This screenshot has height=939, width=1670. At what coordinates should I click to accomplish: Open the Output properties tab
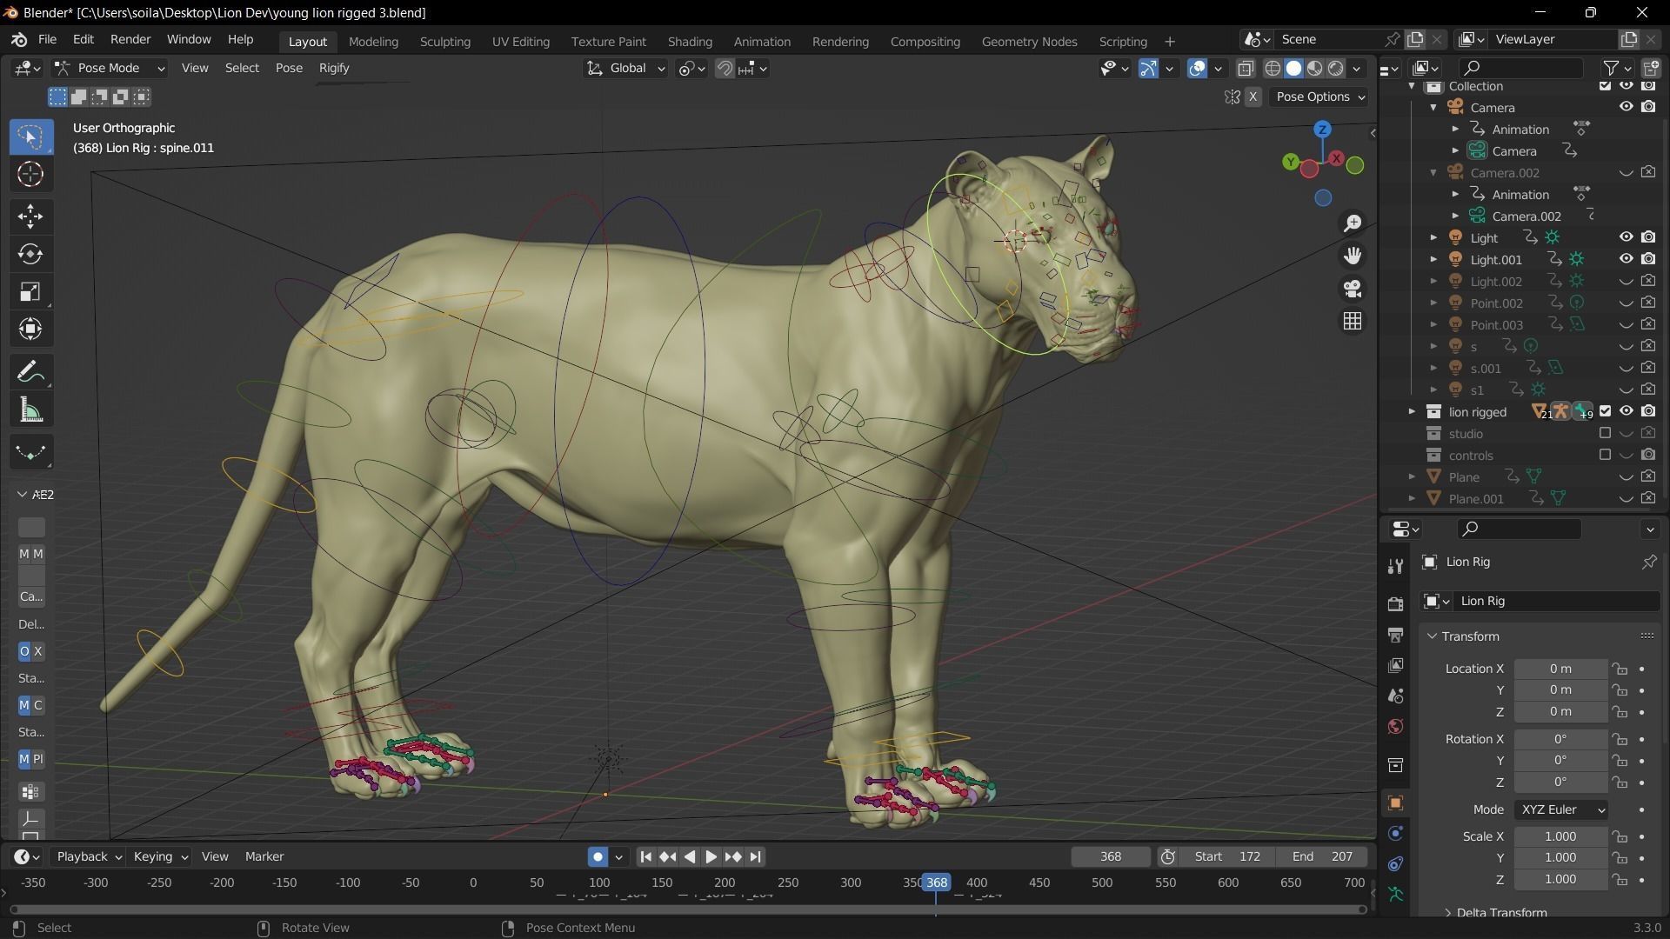(1396, 635)
